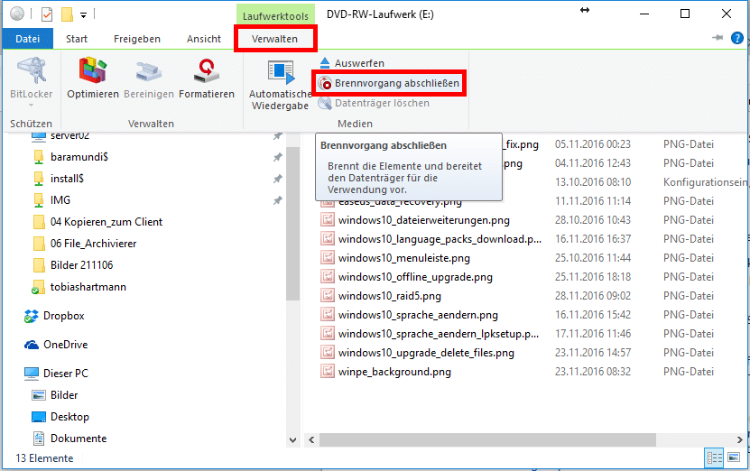This screenshot has height=471, width=750.
Task: Select the Laufwerktools contextual tab header
Action: (x=275, y=15)
